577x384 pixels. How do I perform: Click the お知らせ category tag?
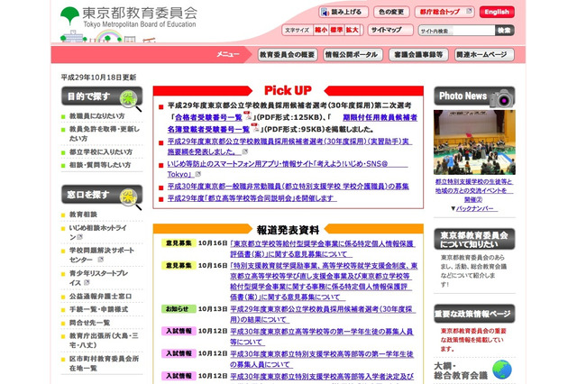179,309
